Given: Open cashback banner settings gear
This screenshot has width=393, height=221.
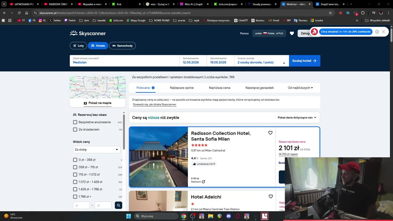Looking at the screenshot, I should (x=377, y=32).
